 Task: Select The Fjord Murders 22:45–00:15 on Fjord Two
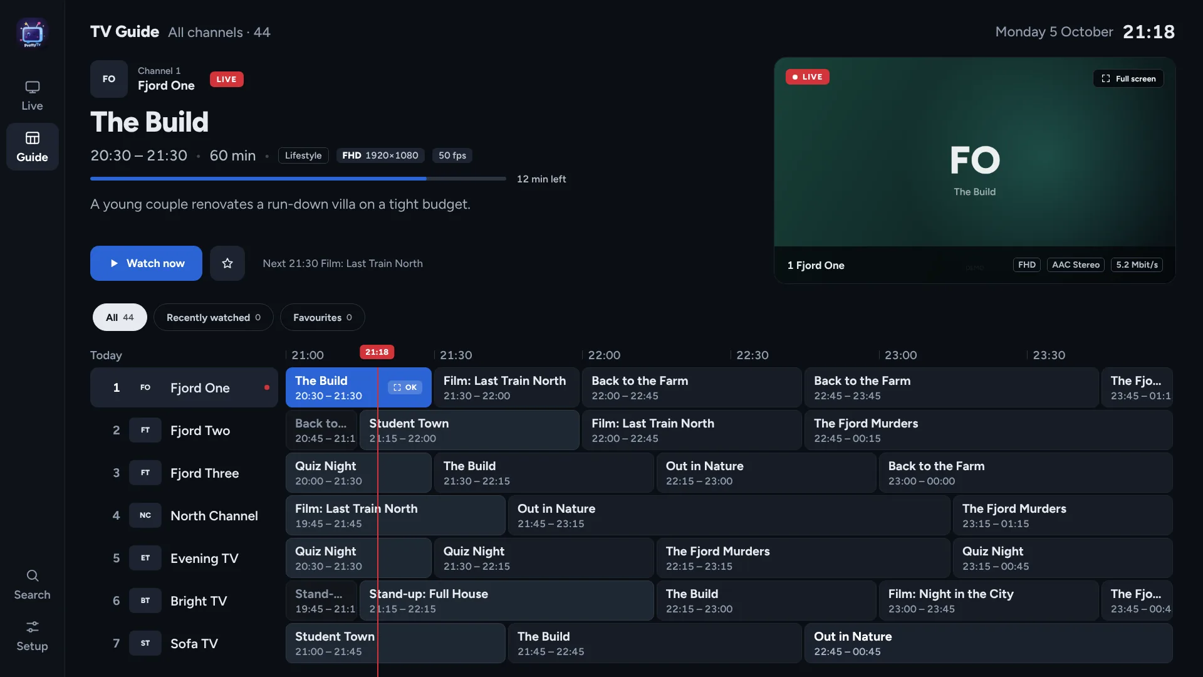coord(989,430)
